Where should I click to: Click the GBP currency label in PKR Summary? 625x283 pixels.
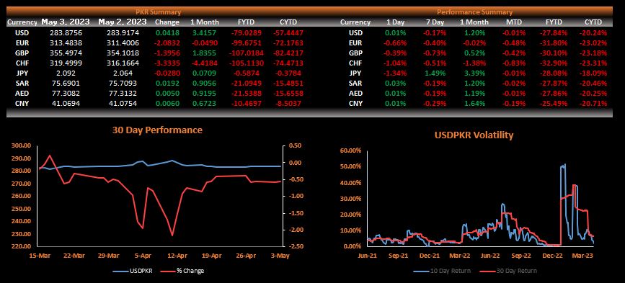click(x=22, y=53)
